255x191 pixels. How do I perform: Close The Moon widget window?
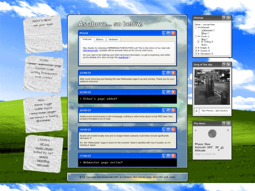229,124
